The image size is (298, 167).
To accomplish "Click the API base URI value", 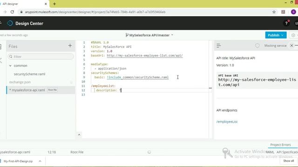I will point(257,82).
